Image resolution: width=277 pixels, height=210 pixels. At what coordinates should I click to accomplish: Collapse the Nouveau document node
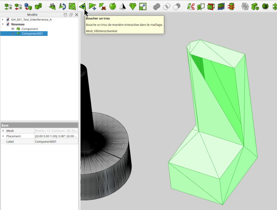pyautogui.click(x=3, y=24)
